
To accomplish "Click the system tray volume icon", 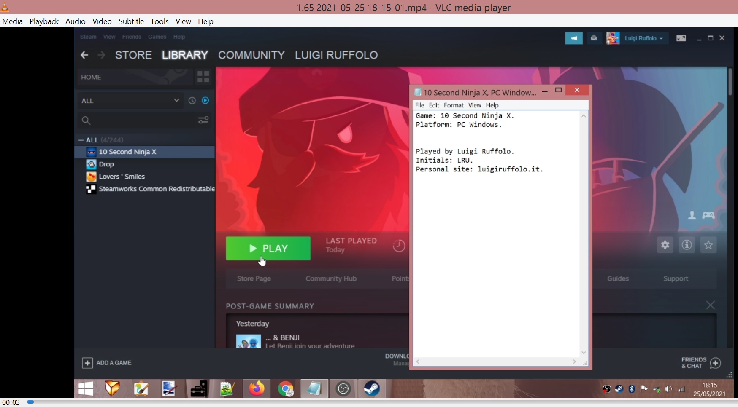I will pos(668,389).
